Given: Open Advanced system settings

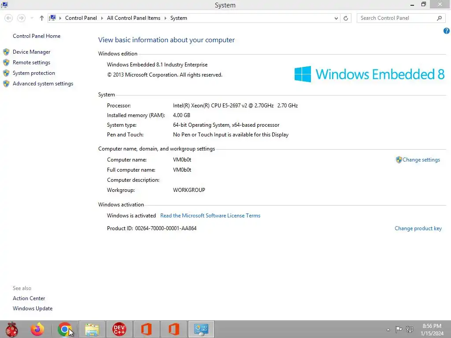Looking at the screenshot, I should point(43,84).
